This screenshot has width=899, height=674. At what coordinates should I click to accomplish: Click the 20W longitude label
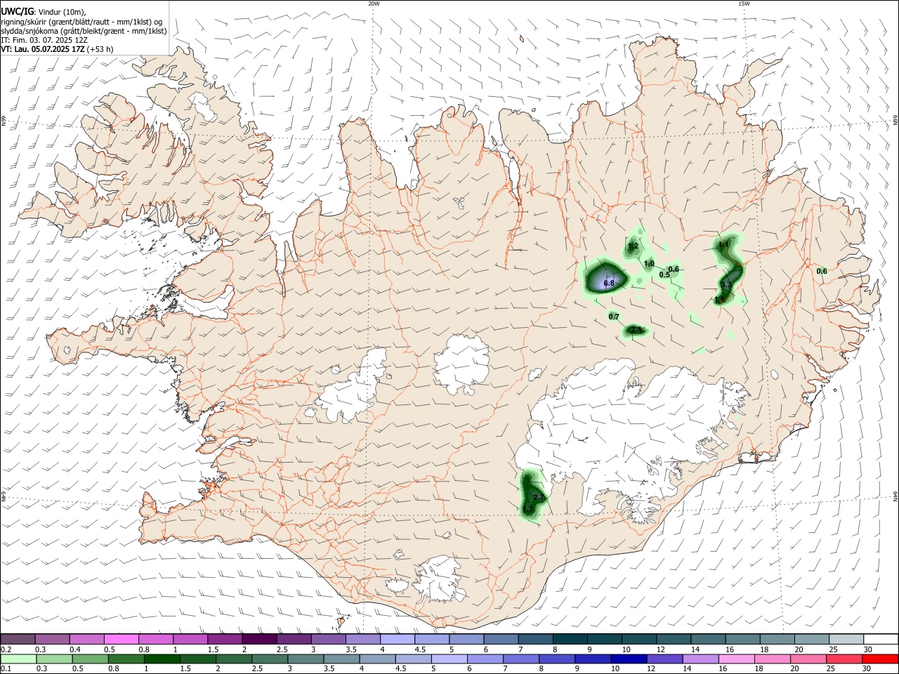tap(374, 4)
